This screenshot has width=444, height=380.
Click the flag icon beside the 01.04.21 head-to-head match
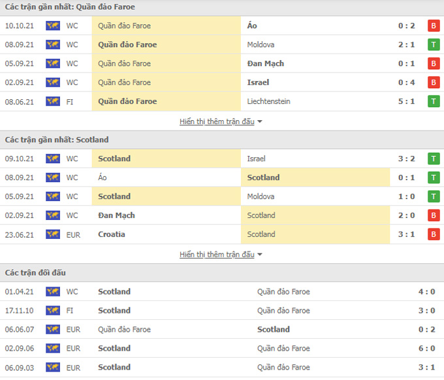tap(53, 292)
